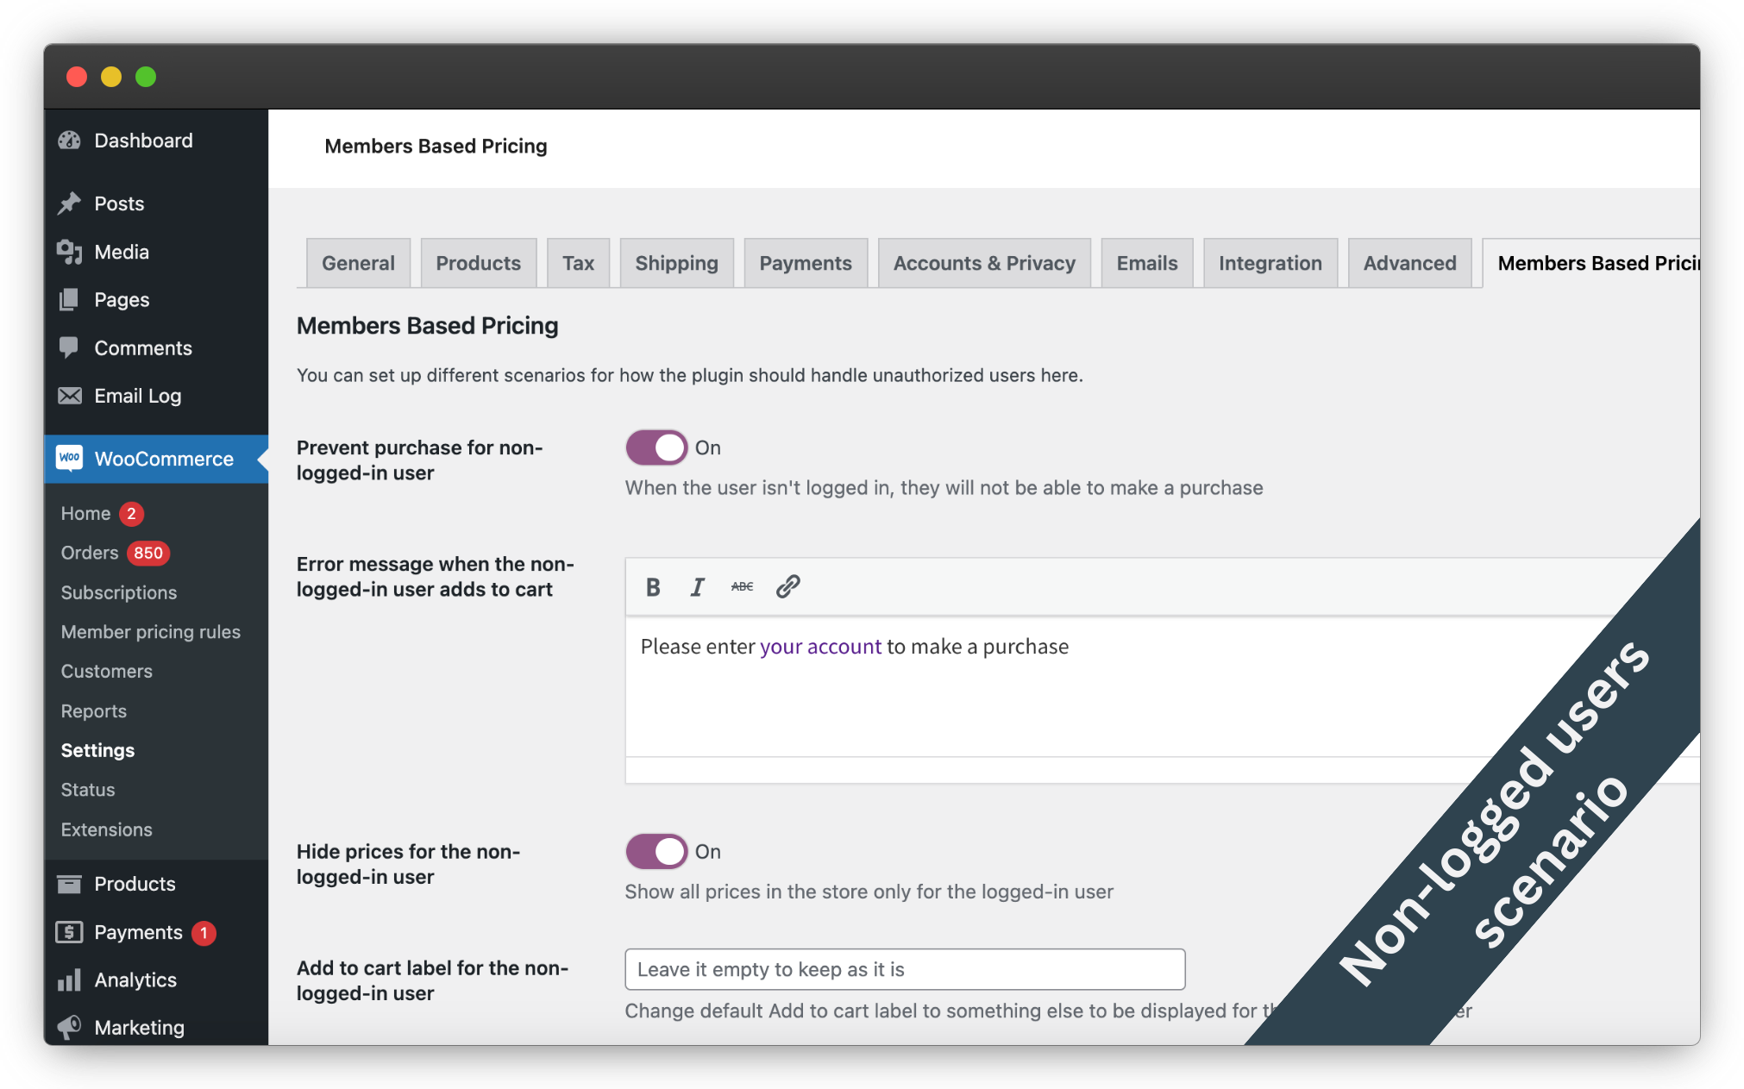Select the Advanced settings tab
Viewport: 1744px width, 1089px height.
coord(1409,263)
